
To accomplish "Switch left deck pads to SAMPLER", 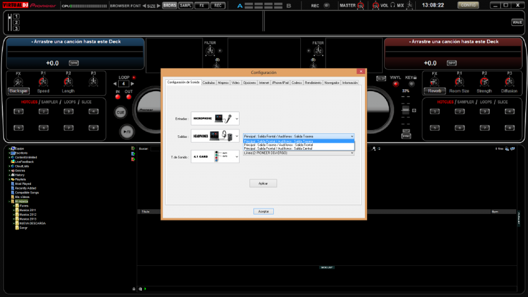I will [x=49, y=102].
